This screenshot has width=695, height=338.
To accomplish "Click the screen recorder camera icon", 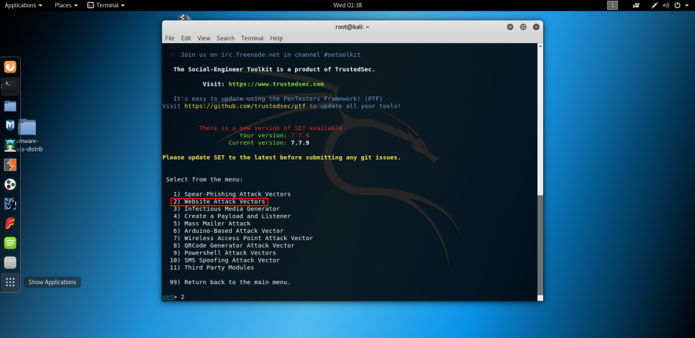I will [637, 5].
